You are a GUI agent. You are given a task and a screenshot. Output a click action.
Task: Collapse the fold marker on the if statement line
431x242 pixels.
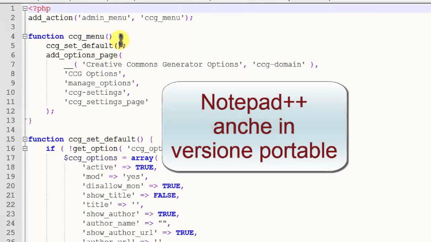25,149
